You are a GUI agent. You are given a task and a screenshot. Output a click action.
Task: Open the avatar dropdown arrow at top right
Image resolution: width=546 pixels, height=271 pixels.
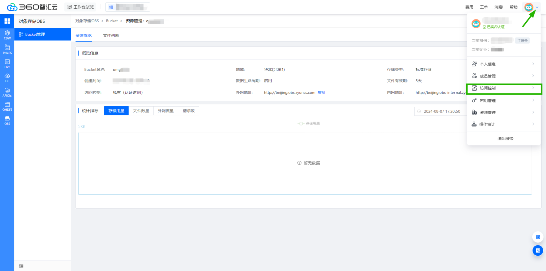(x=537, y=7)
